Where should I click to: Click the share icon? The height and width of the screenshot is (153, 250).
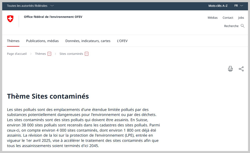pos(241,69)
